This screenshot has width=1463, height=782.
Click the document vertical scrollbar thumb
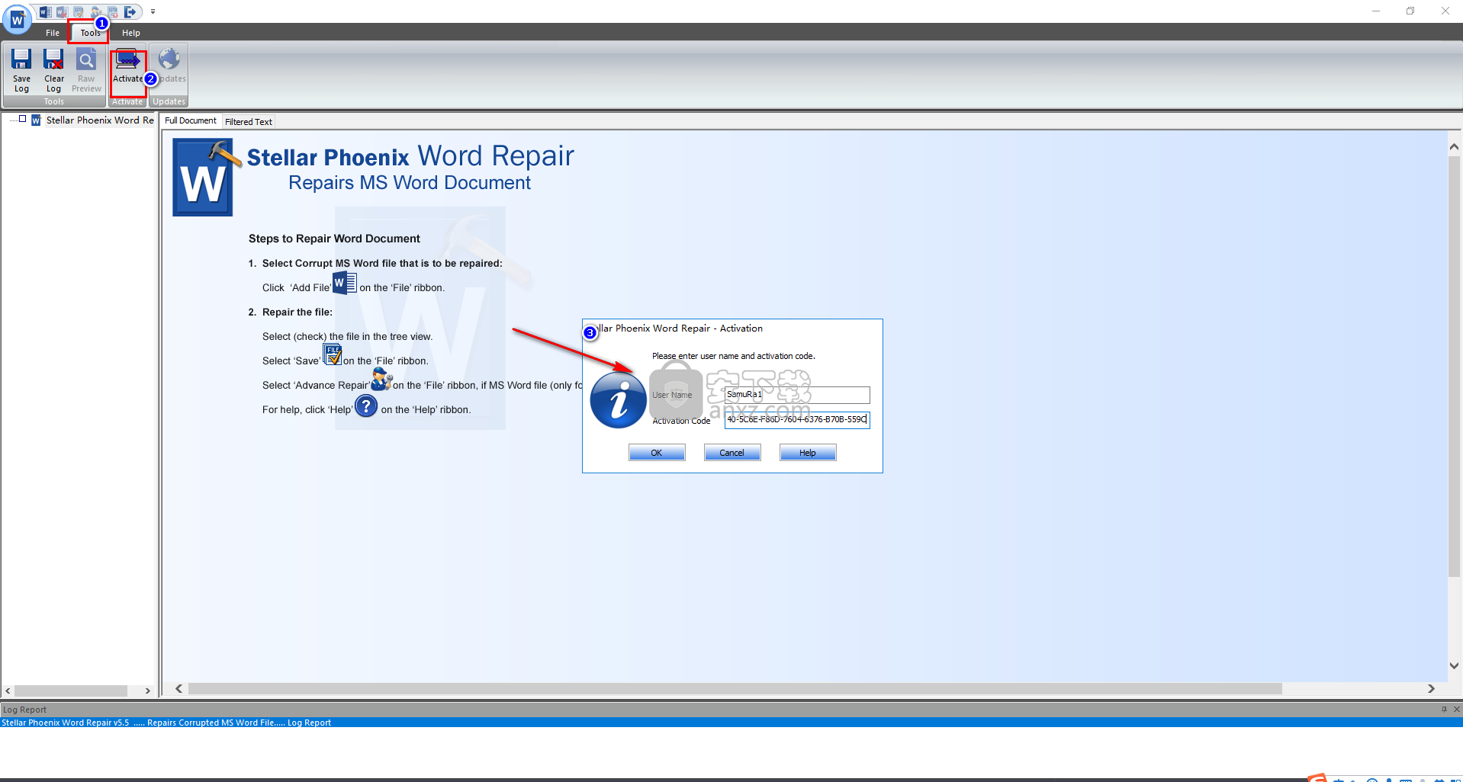pyautogui.click(x=1454, y=367)
